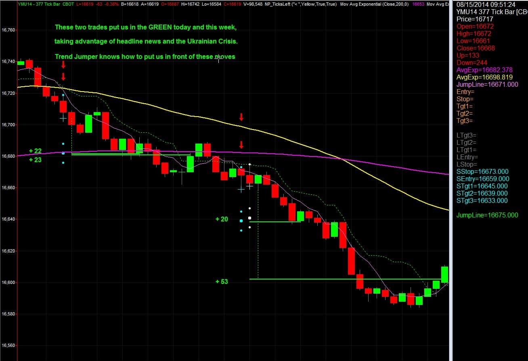Click the red down arrow above the yellow average line
Viewport: 528px width, 361px height.
pyautogui.click(x=241, y=118)
